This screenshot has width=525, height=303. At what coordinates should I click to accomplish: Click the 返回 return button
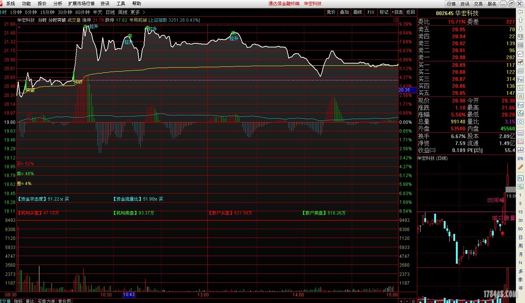[x=411, y=12]
